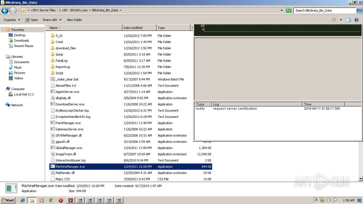This screenshot has height=204, width=363.
Task: Select the 'request server certification' log entry
Action: pos(235,109)
